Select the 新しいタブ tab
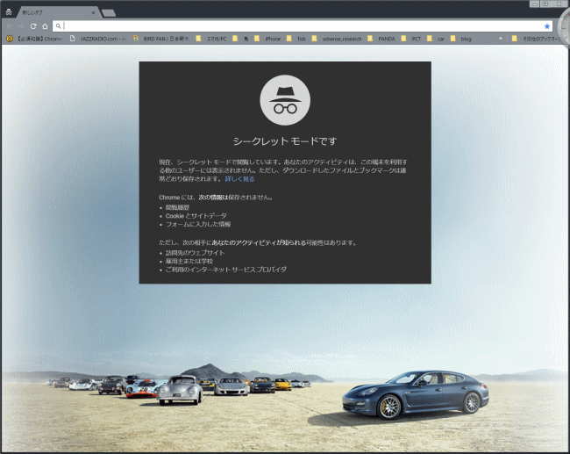Screen dimensions: 570x454 pyautogui.click(x=58, y=12)
